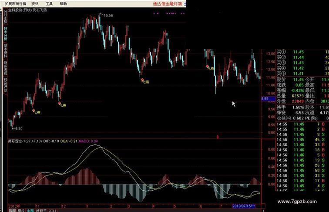Click the 金科股份(日线) chart title

pyautogui.click(x=20, y=10)
